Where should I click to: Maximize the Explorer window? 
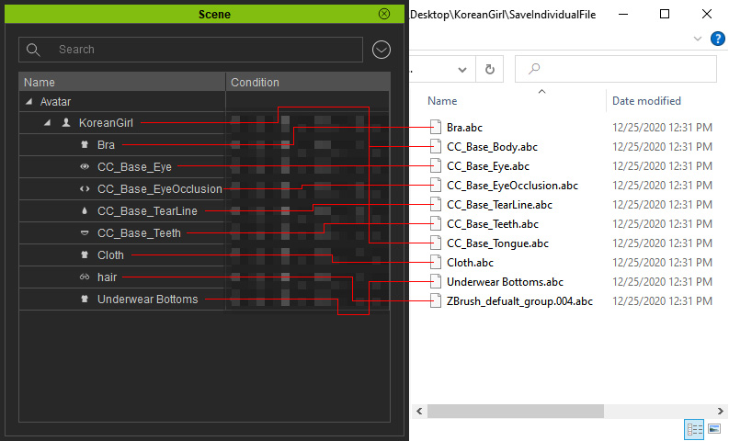tap(665, 14)
